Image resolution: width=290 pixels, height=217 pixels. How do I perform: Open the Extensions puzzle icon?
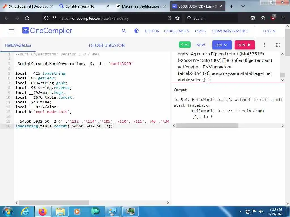pos(263,18)
